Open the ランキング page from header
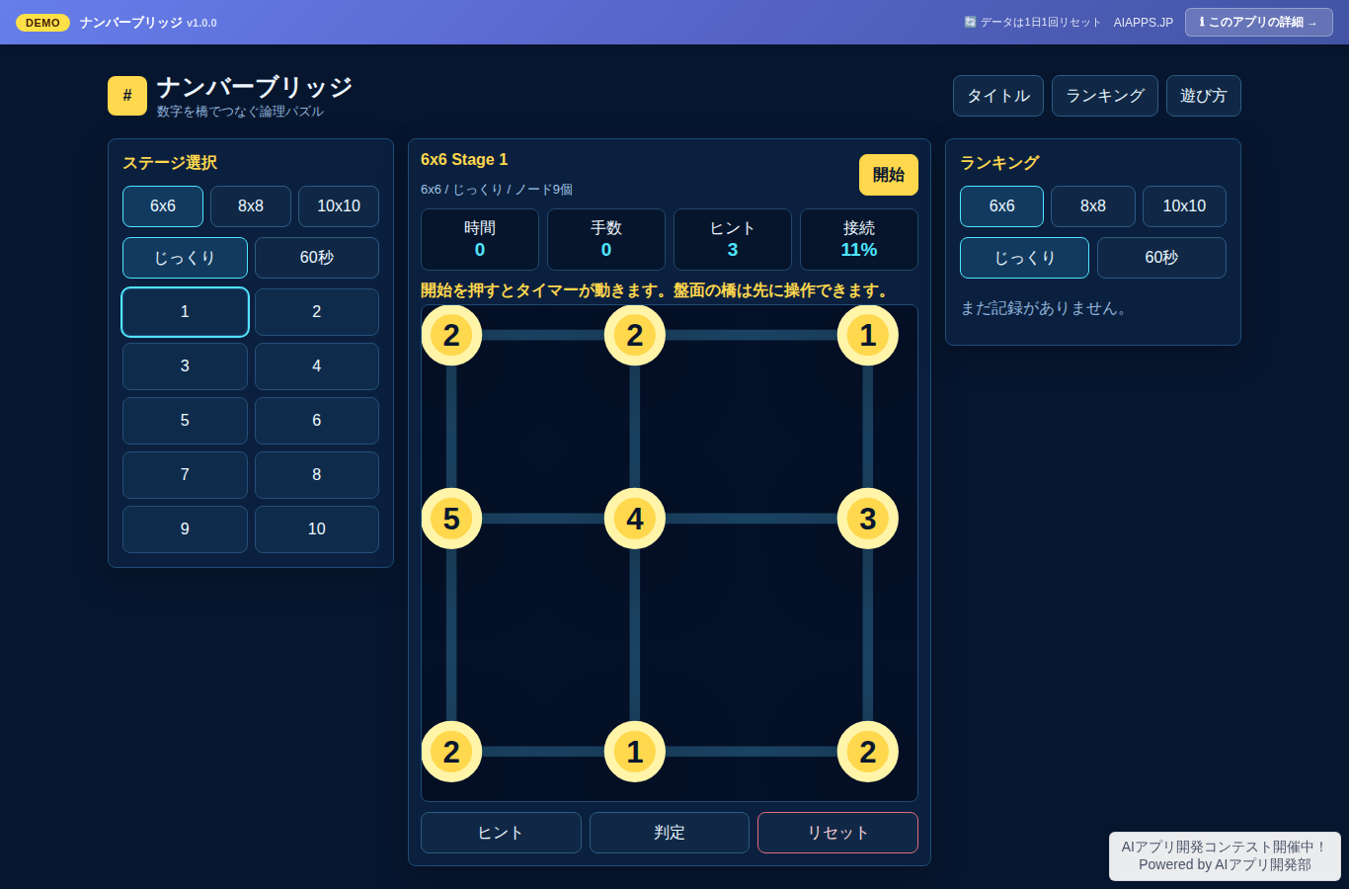The height and width of the screenshot is (889, 1349). 1105,96
